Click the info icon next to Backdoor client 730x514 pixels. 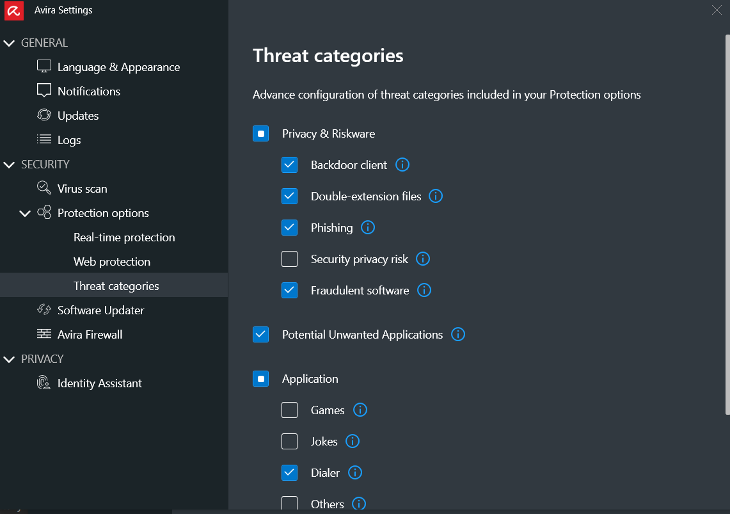402,165
